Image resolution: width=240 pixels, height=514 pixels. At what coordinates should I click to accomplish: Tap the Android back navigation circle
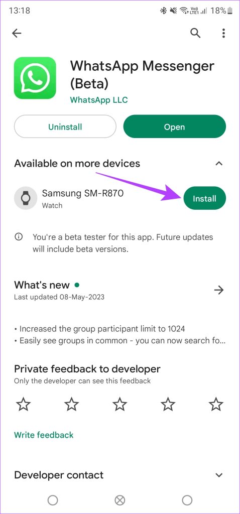(x=187, y=500)
